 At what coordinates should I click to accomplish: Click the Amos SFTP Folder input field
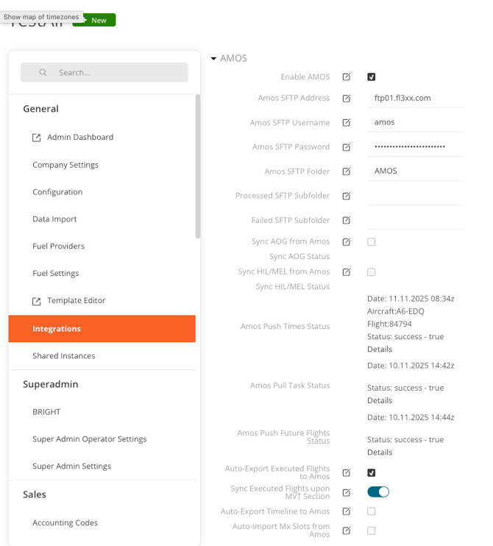(415, 171)
